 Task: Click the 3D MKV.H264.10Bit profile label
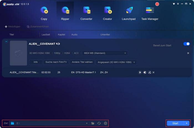coord(39,53)
